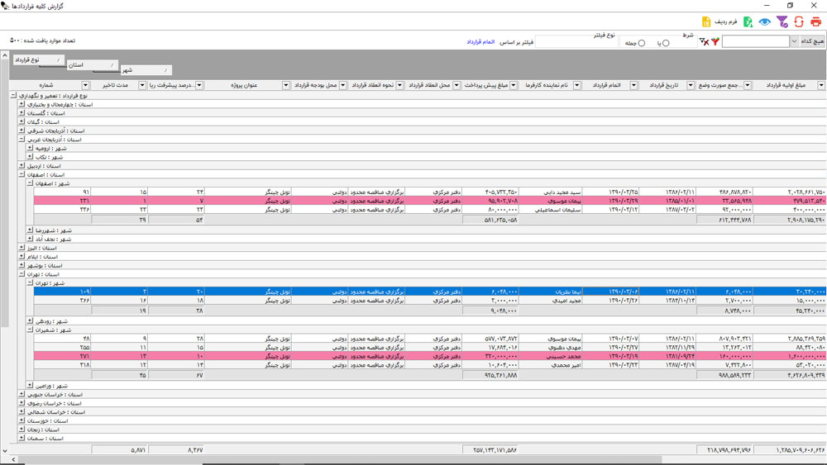827x465 pixels.
Task: Collapse the استان : آذربایجان غربی node
Action: point(22,139)
